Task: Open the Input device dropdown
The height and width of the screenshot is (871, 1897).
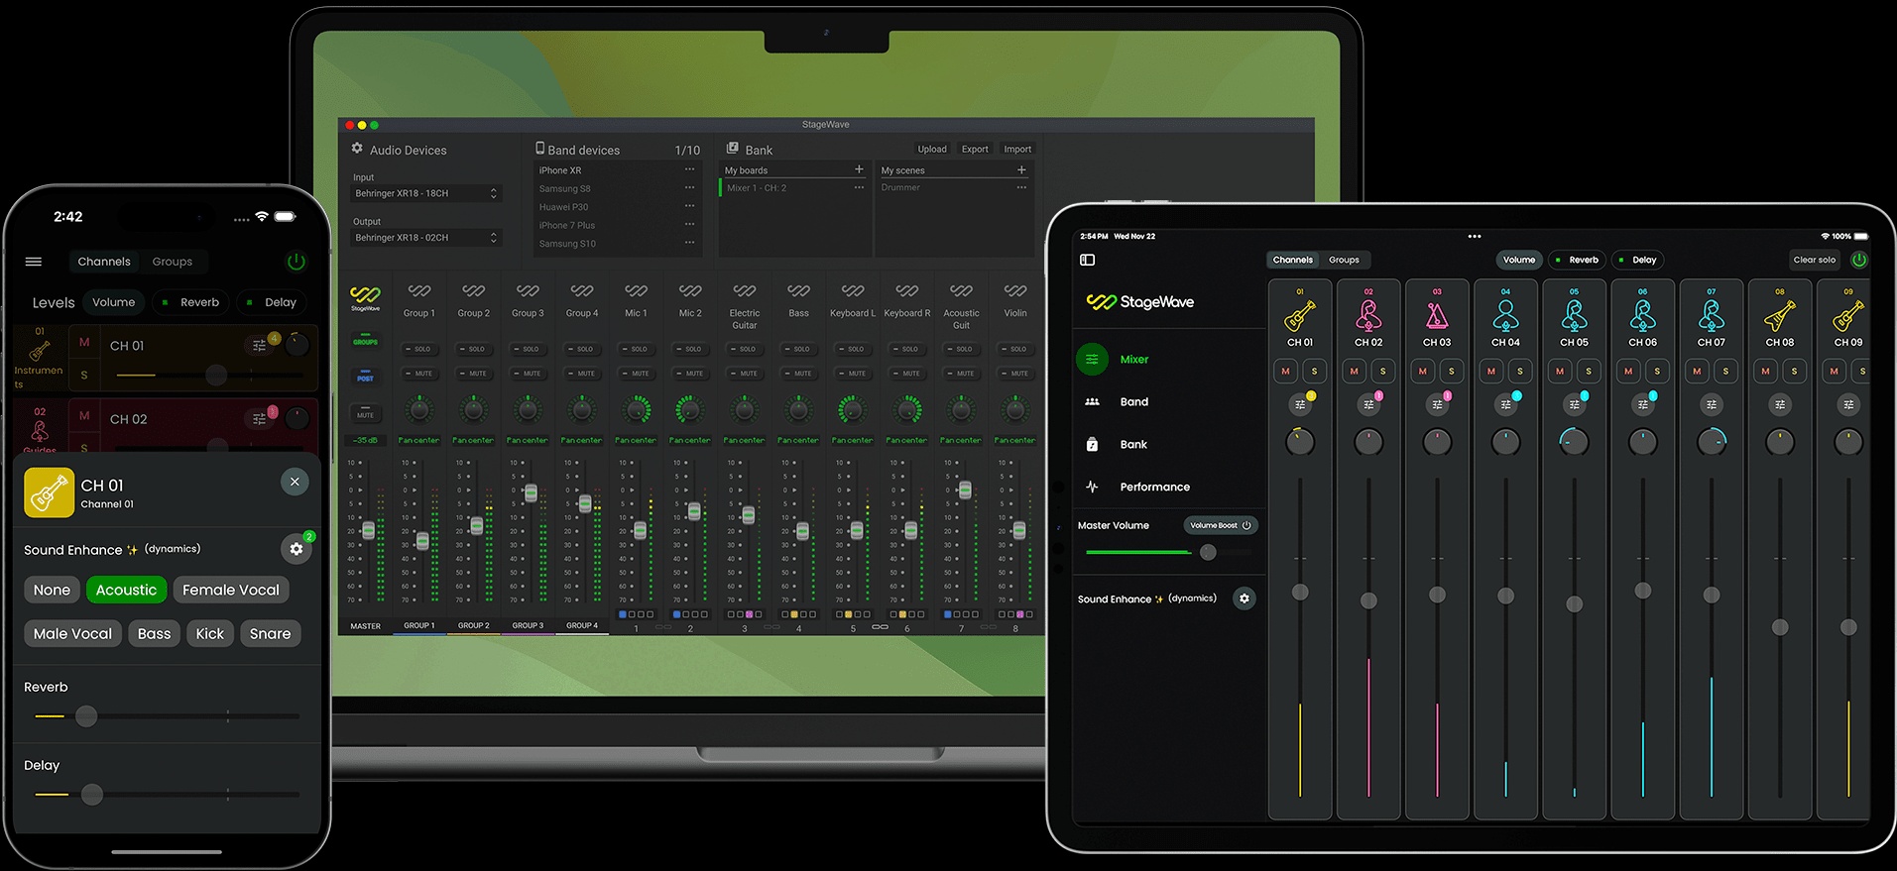Action: coord(426,193)
